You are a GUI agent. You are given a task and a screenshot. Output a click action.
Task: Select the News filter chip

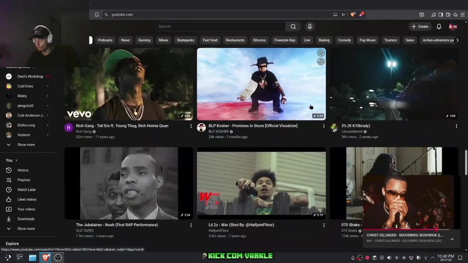click(125, 40)
